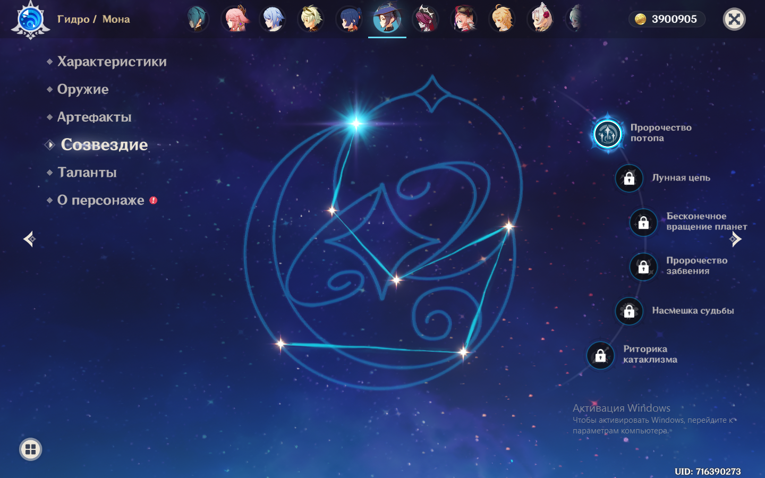The height and width of the screenshot is (478, 765).
Task: Click the Hydro element emblem
Action: 30,20
